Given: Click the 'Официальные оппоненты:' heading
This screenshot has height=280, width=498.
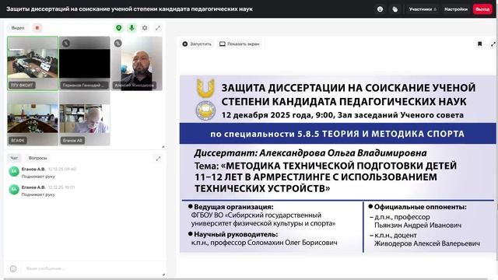Looking at the screenshot, I should tap(420, 207).
